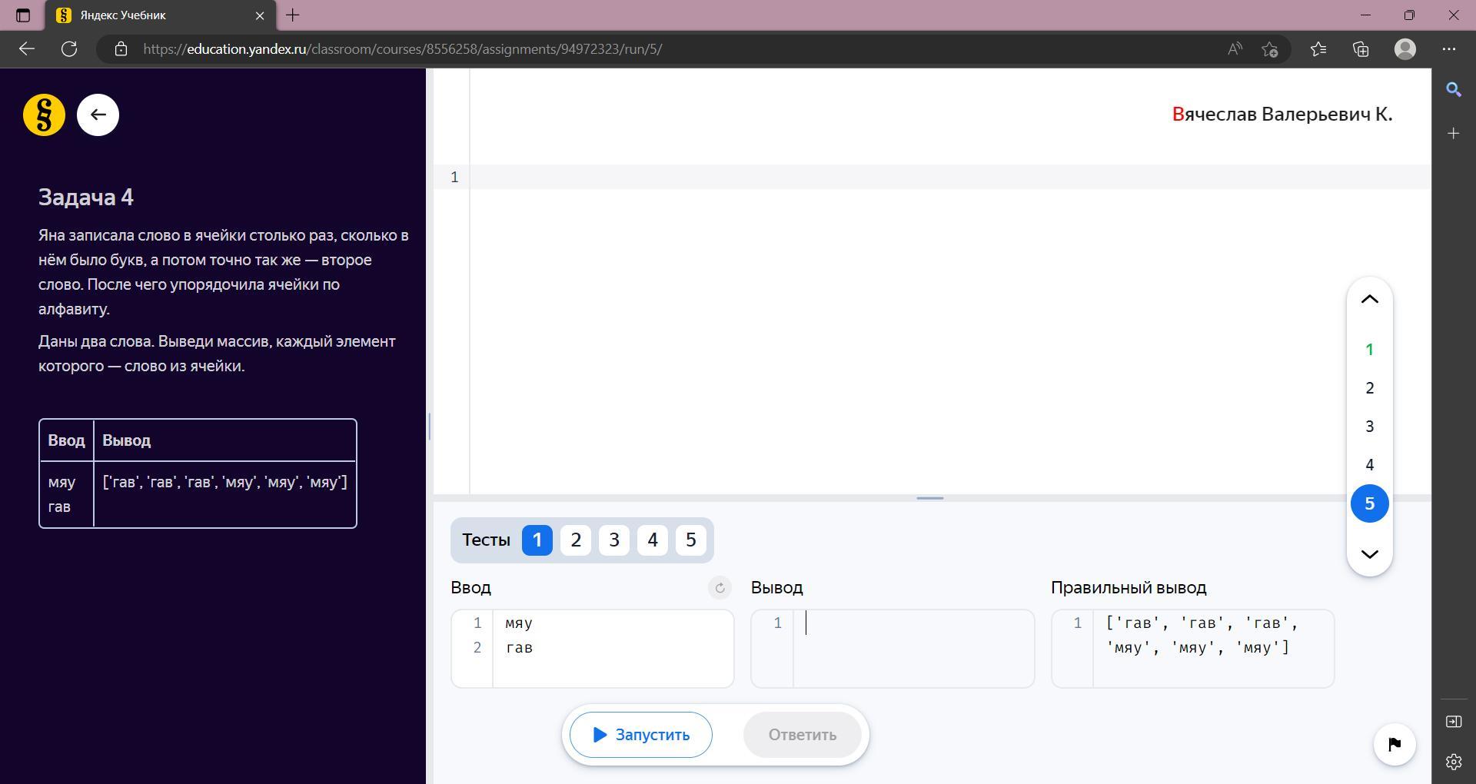
Task: Minimize the browser window
Action: coord(1365,15)
